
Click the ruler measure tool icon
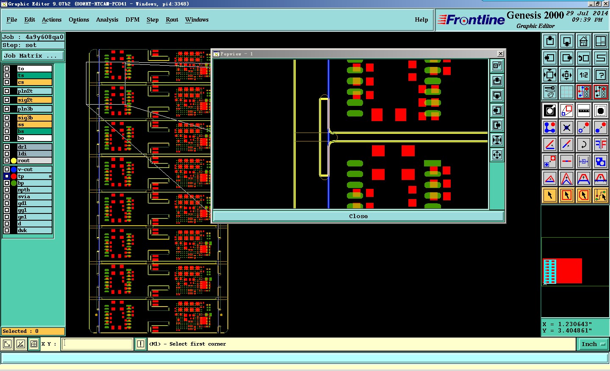[x=584, y=111]
